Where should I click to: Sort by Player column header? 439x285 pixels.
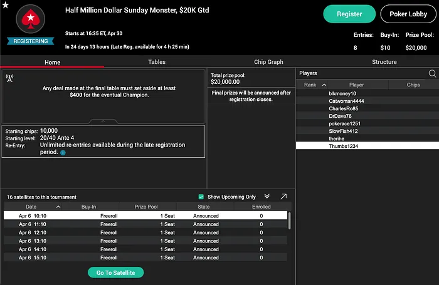click(x=356, y=85)
